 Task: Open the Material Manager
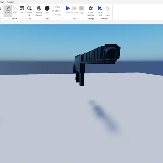click(x=39, y=11)
